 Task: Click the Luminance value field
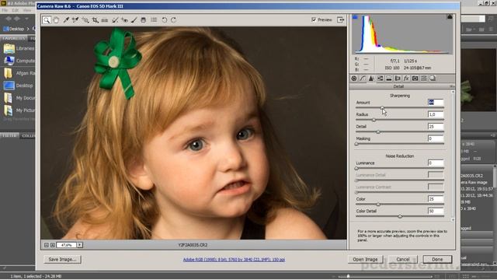pos(436,163)
